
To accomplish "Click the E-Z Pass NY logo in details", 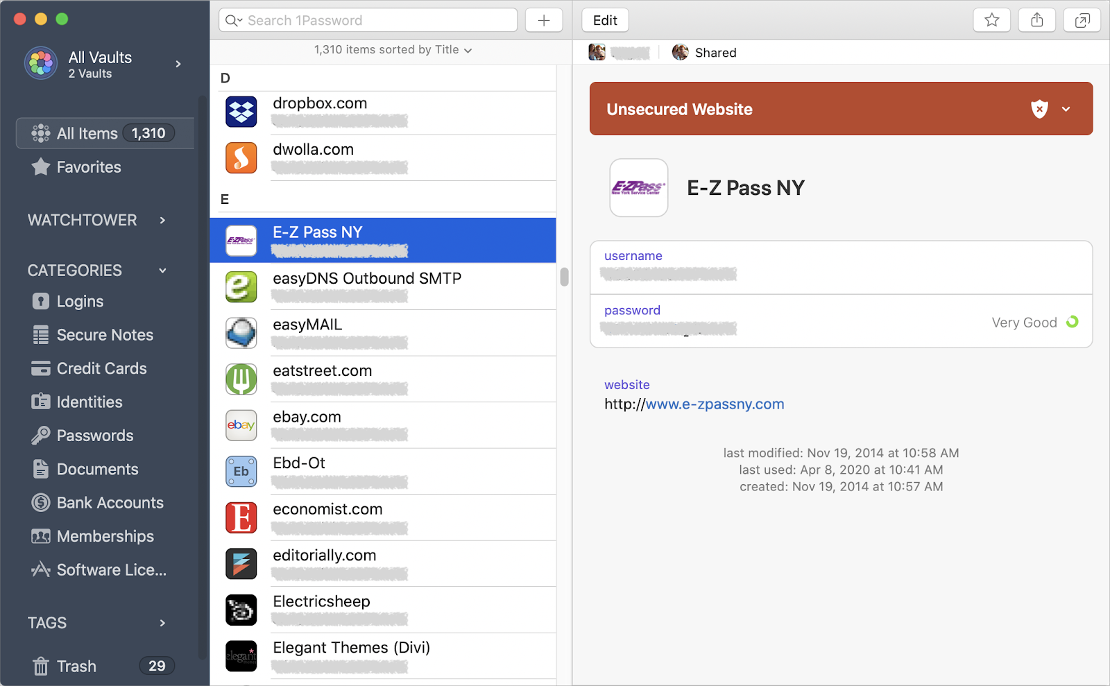I will [x=639, y=188].
